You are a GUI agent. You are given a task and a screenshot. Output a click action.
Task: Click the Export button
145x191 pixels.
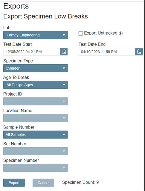click(14, 183)
